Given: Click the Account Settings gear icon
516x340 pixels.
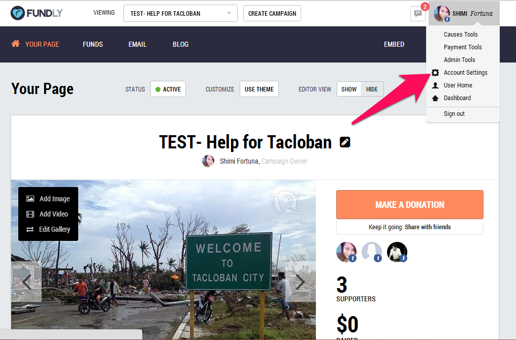Looking at the screenshot, I should click(x=435, y=73).
